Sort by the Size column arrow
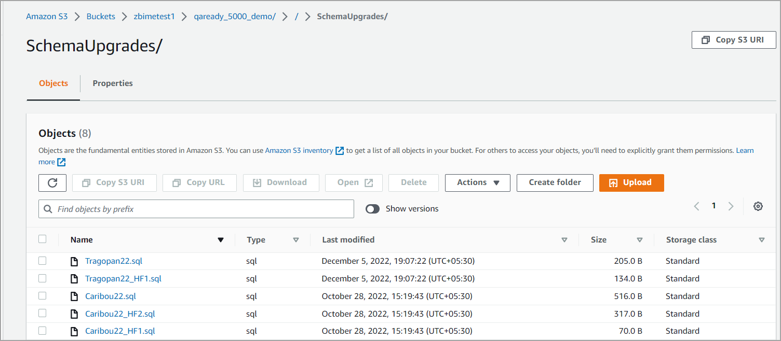Image resolution: width=781 pixels, height=341 pixels. [640, 240]
